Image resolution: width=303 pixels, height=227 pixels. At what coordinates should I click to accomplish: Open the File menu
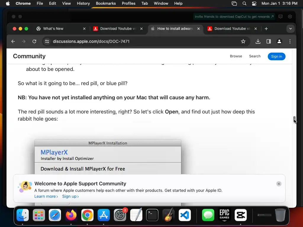pos(40,4)
